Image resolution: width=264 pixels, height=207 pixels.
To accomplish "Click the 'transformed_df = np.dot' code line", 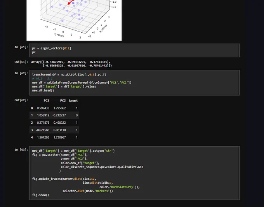I will [x=69, y=75].
